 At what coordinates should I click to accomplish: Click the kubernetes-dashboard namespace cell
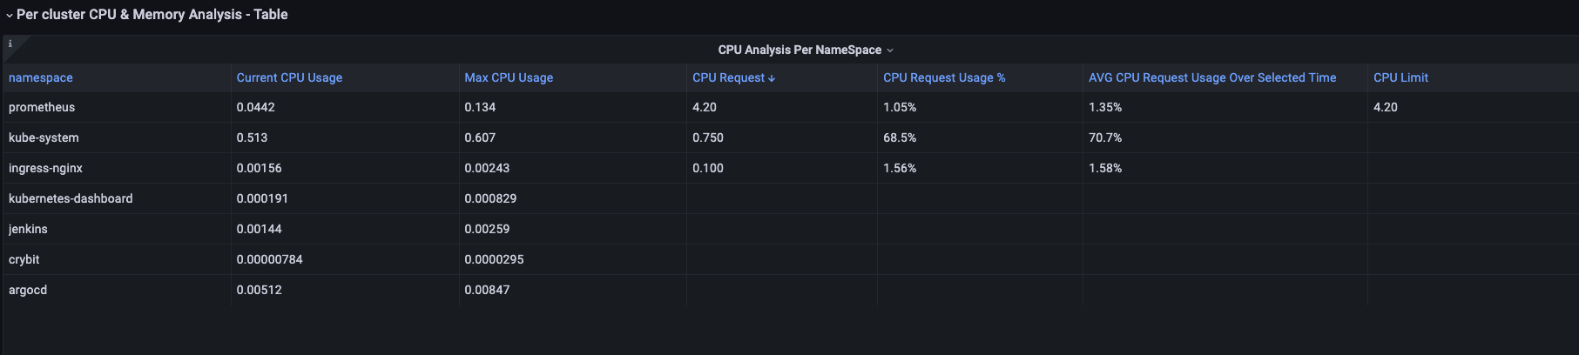71,198
